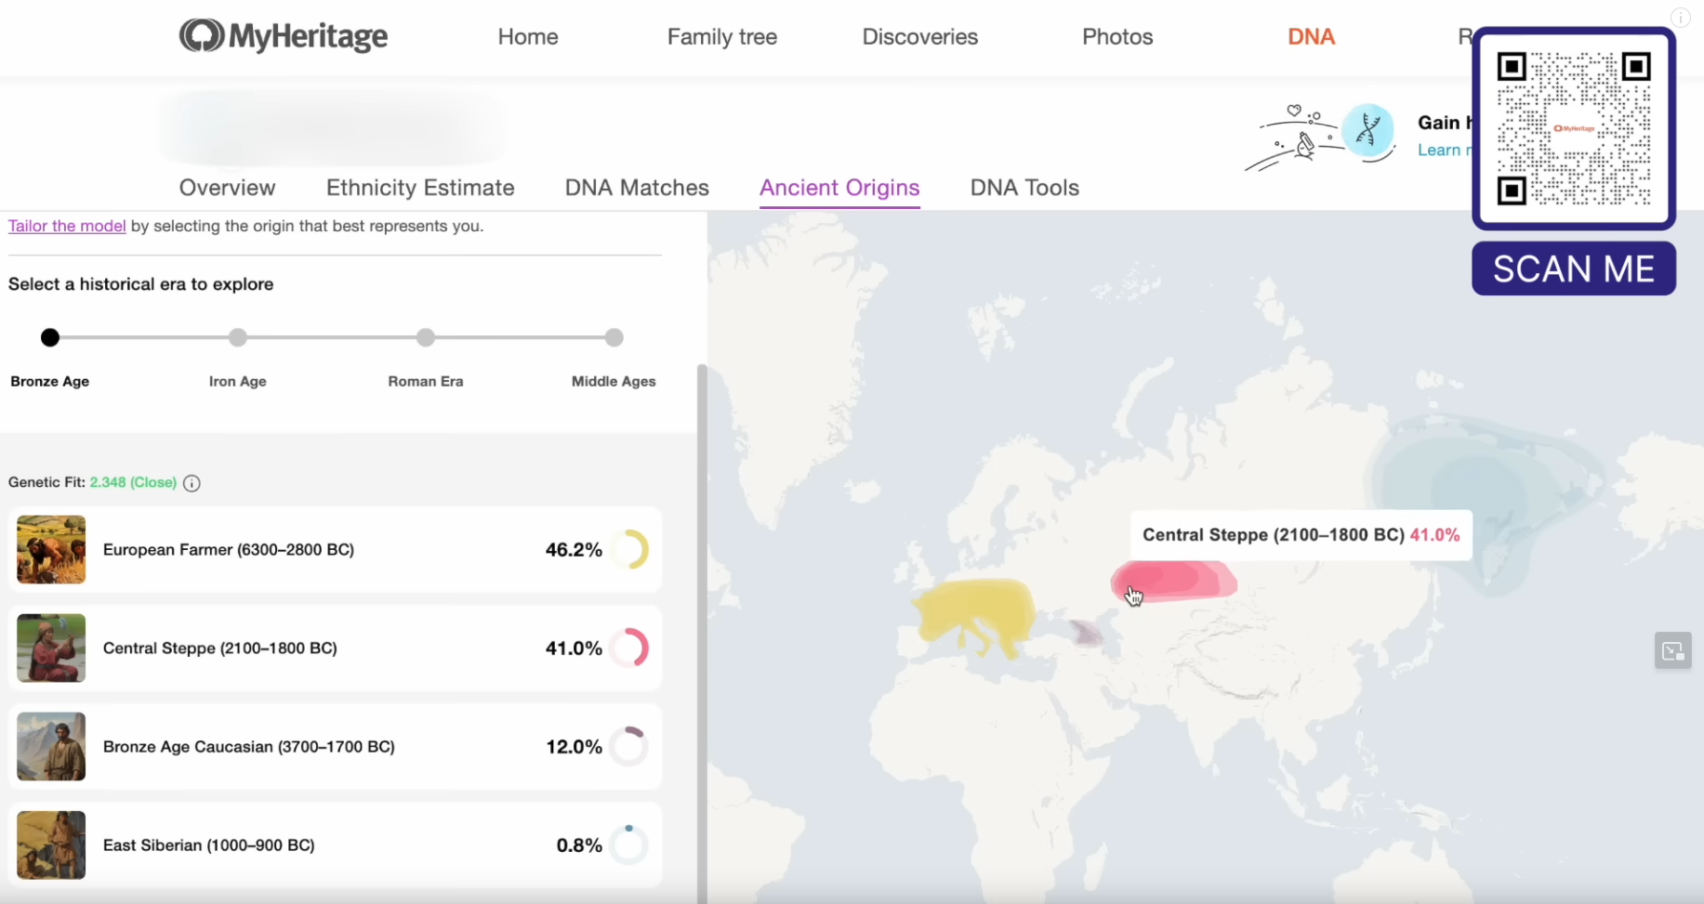Select the Iron Age era point

pos(238,338)
